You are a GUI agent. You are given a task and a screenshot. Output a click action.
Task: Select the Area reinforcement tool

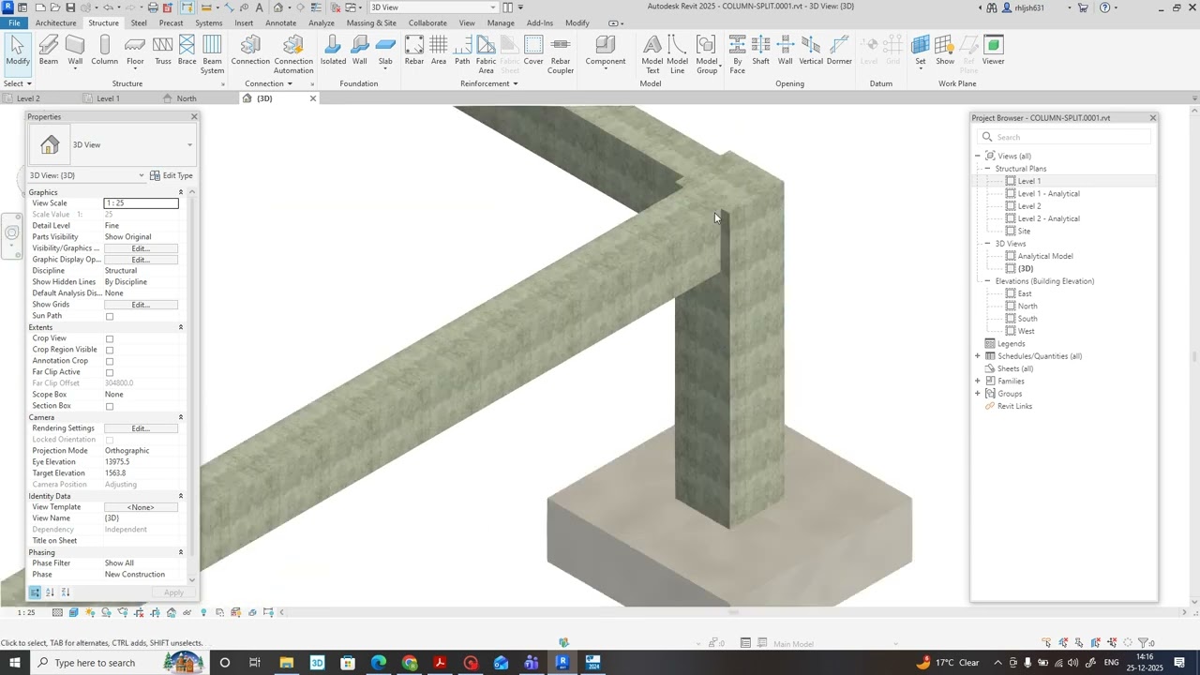(439, 51)
